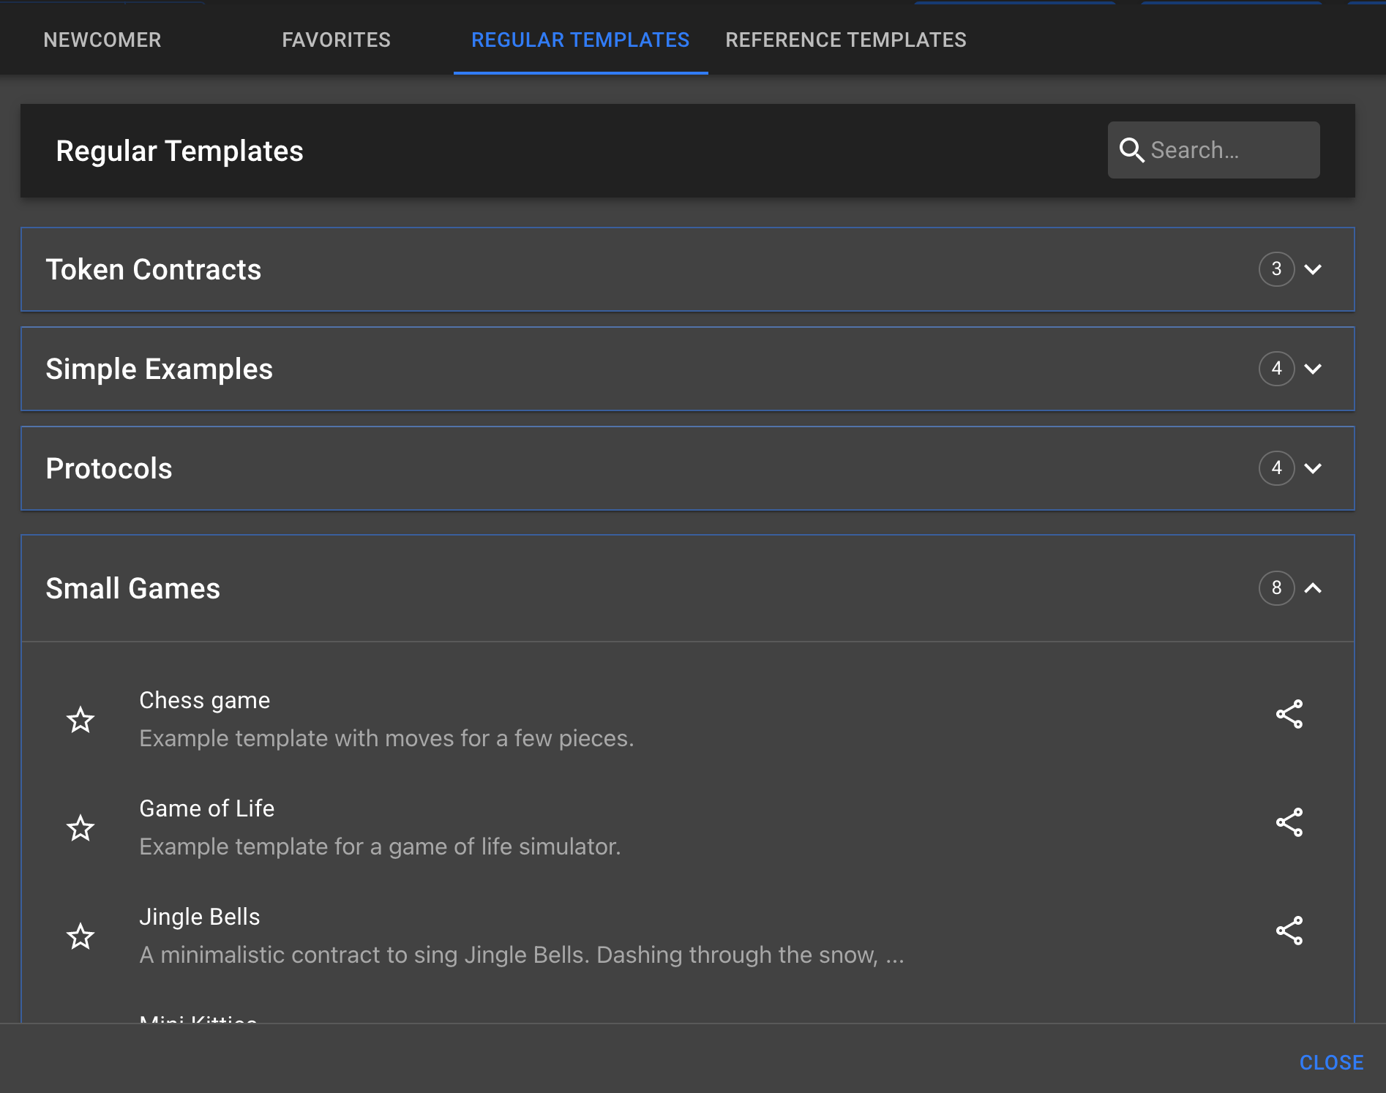Share the Chess game template
Screen dimensions: 1386x1093
click(1289, 714)
